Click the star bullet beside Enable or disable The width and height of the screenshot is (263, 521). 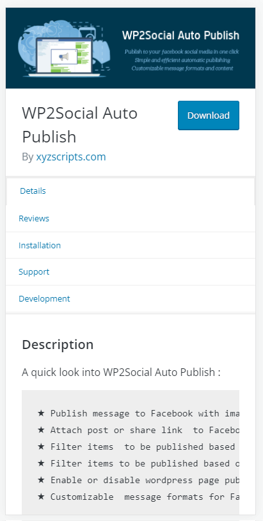pos(41,480)
